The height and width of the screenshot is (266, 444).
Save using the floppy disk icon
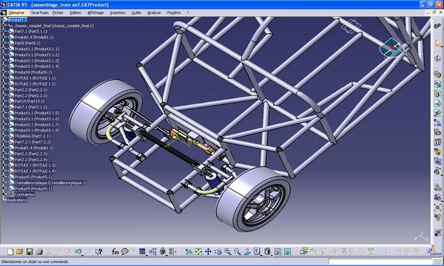(30, 251)
